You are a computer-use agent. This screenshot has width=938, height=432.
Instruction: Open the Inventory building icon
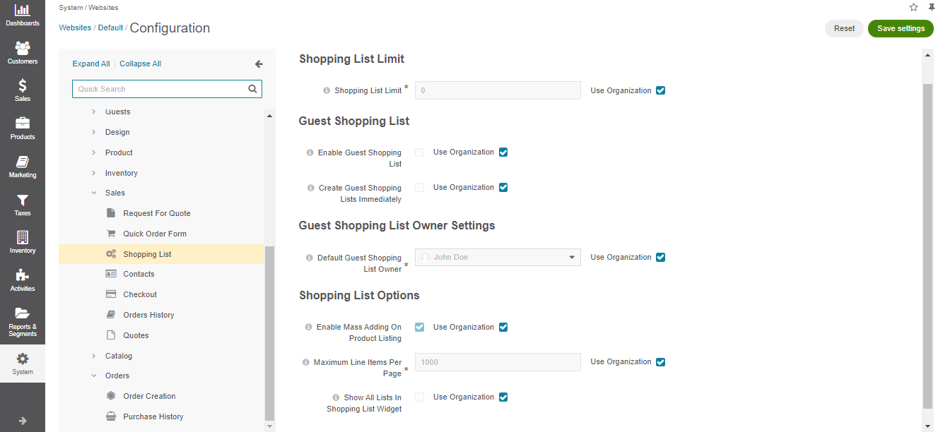click(x=23, y=237)
